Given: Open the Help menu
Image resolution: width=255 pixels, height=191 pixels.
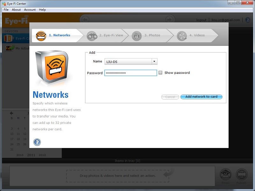Looking at the screenshot, I should click(x=42, y=10).
